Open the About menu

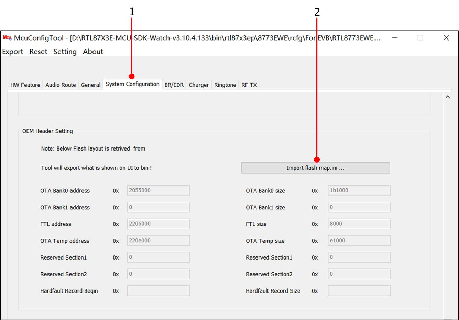(93, 52)
